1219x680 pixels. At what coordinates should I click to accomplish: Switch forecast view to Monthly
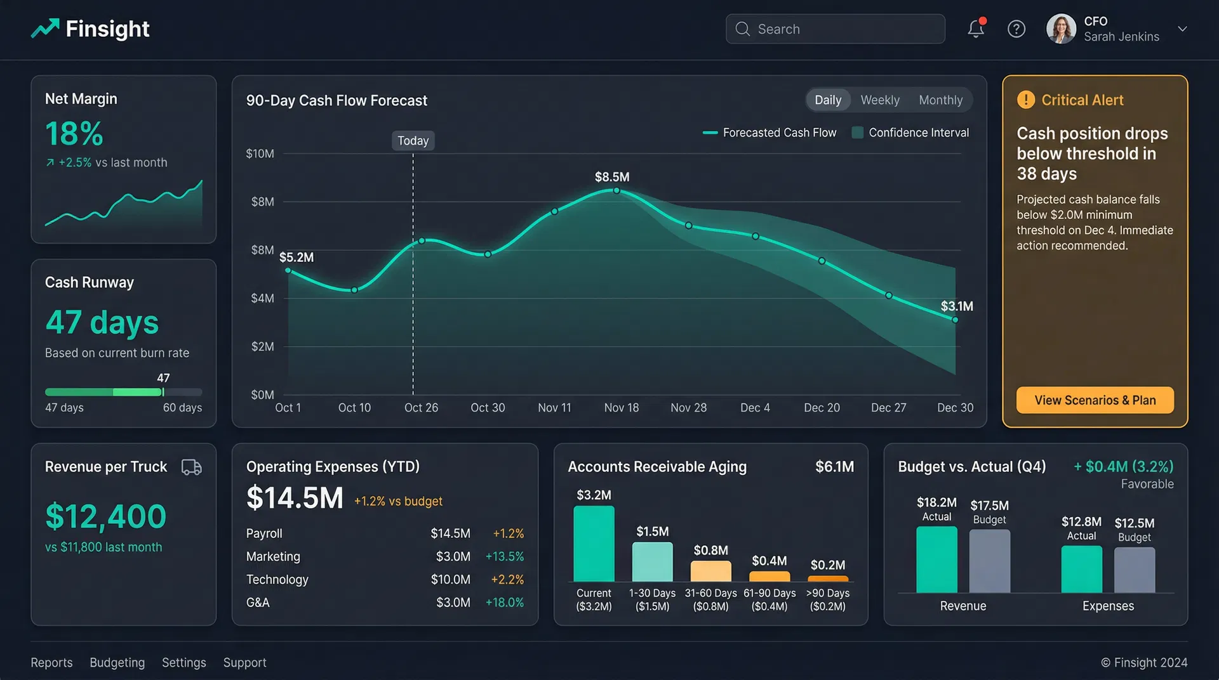[x=940, y=100]
